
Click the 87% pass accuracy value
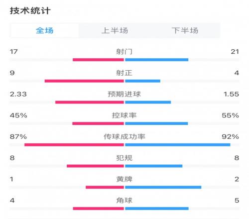[18, 136]
